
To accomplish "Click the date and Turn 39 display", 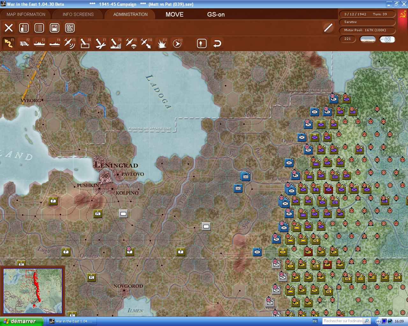I will pyautogui.click(x=368, y=14).
